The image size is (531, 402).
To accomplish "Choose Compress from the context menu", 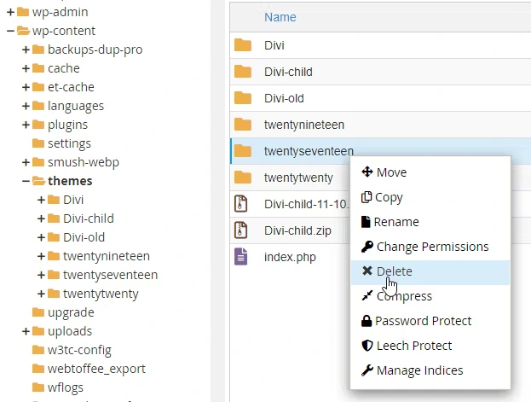I will tap(404, 296).
